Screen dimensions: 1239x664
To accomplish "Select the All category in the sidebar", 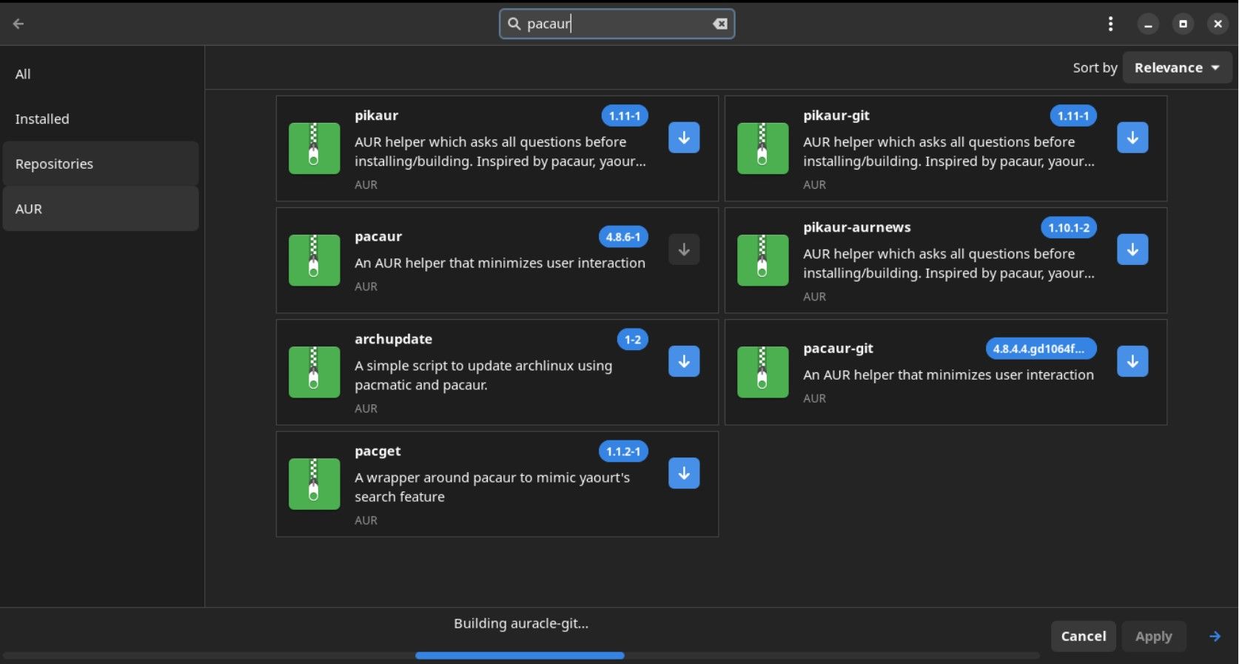I will coord(101,74).
